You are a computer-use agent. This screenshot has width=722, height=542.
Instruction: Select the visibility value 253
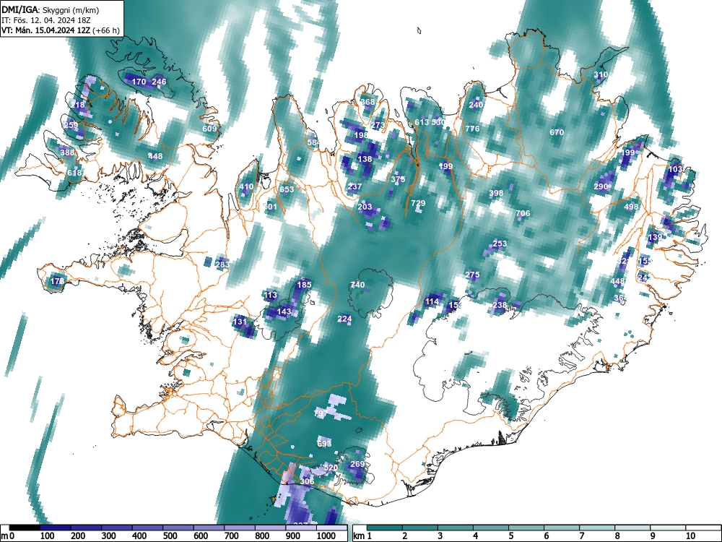click(500, 244)
